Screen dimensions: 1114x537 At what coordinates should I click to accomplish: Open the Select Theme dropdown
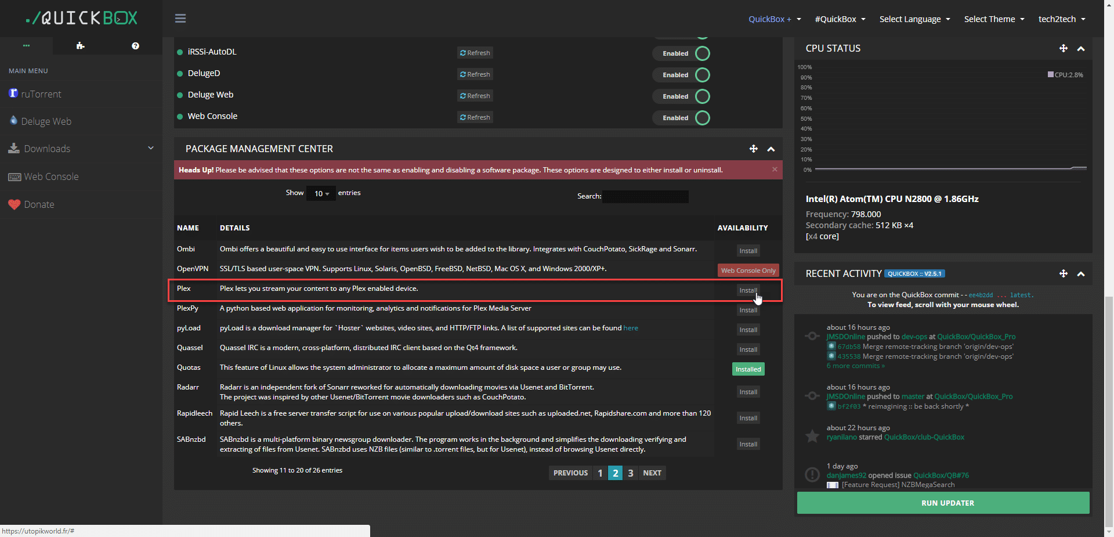coord(994,19)
